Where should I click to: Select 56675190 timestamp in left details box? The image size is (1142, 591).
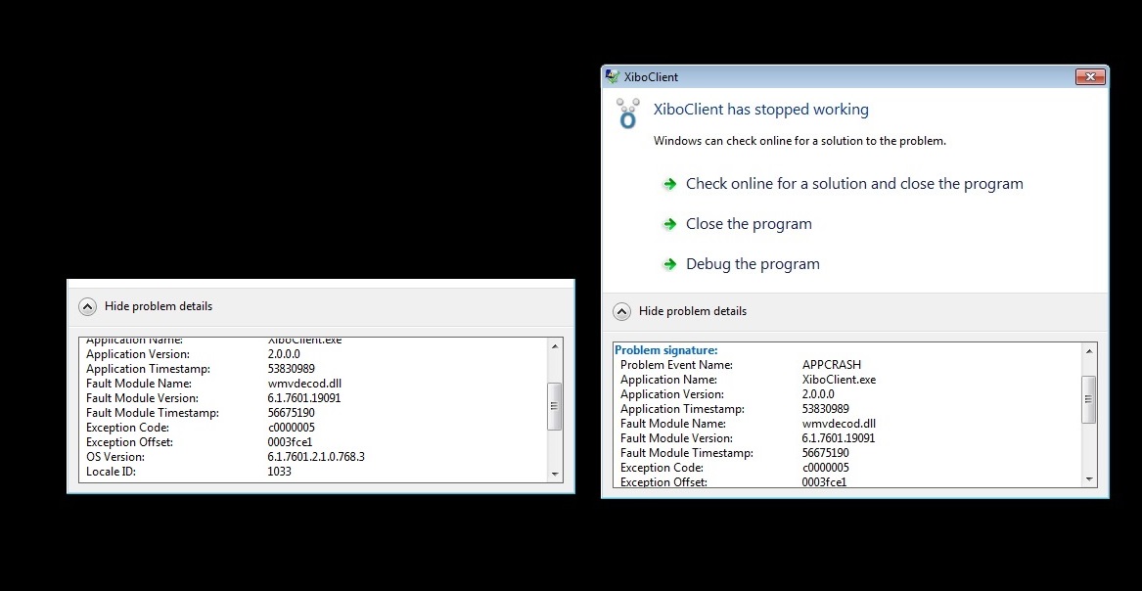pyautogui.click(x=292, y=413)
